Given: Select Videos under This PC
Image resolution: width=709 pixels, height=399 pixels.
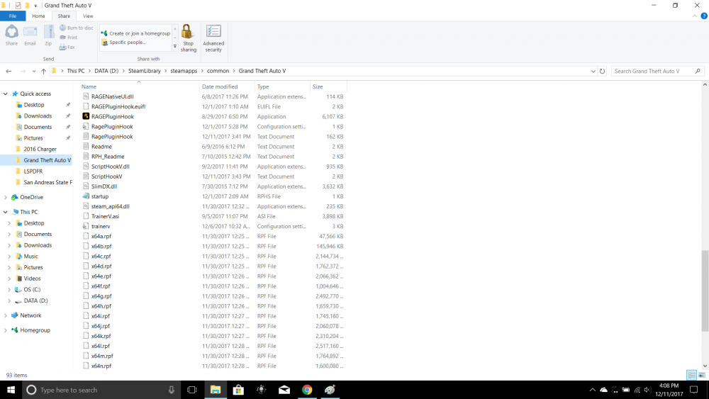Looking at the screenshot, I should (x=32, y=279).
